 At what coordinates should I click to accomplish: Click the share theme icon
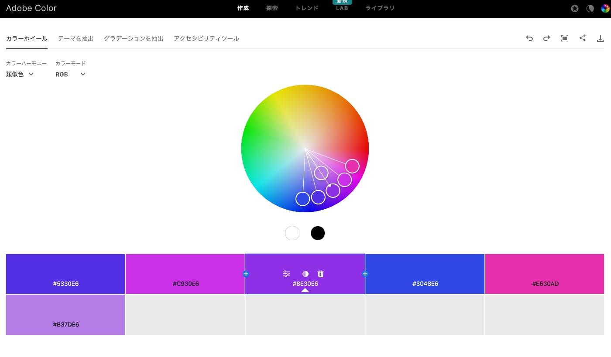click(582, 38)
